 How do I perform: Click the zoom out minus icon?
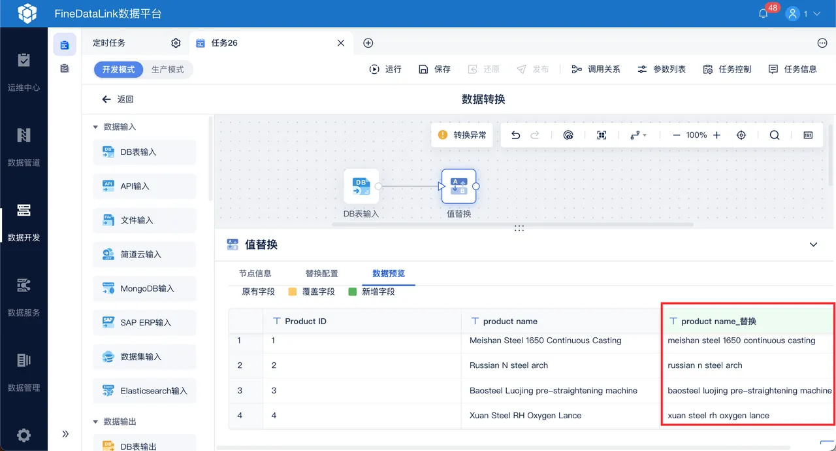click(677, 135)
